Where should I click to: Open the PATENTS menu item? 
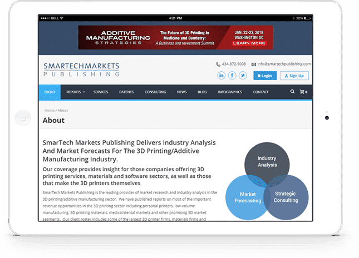pos(126,92)
